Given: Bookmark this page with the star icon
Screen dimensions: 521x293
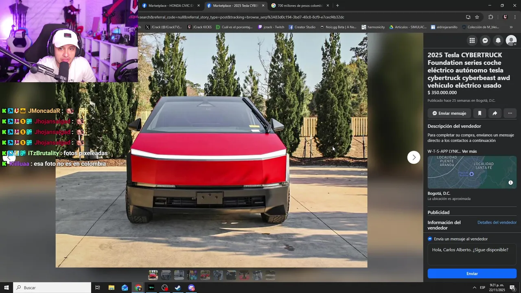Looking at the screenshot, I should point(477,17).
